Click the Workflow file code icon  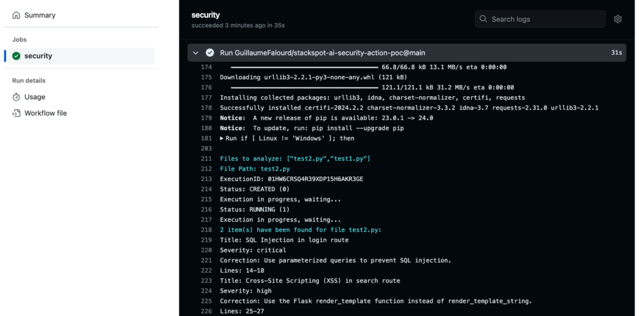pyautogui.click(x=16, y=113)
